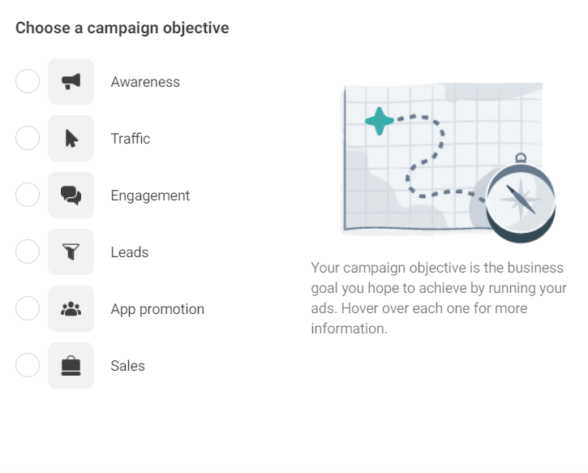
Task: Click the Traffic objective label
Action: pos(131,139)
